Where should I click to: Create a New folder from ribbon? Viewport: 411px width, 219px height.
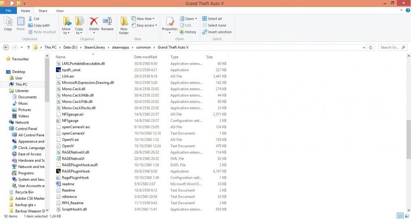click(x=124, y=25)
